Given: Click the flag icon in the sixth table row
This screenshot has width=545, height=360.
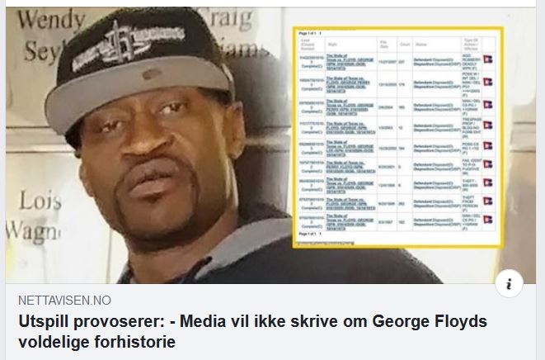Looking at the screenshot, I should click(487, 164).
